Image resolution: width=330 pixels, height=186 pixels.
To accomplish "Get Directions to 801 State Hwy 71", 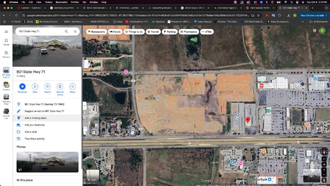I will (22, 88).
